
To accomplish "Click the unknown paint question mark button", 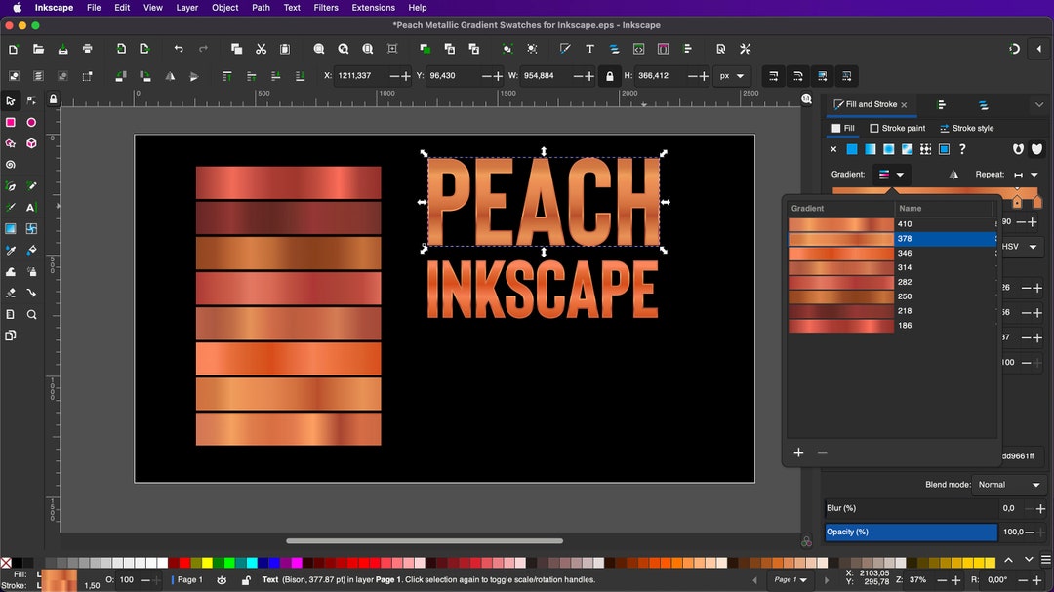I will pyautogui.click(x=962, y=149).
